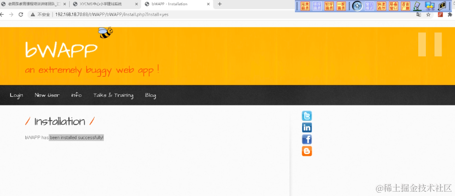The image size is (455, 196).
Task: Click the 不安全 warning triangle icon
Action: [33, 14]
